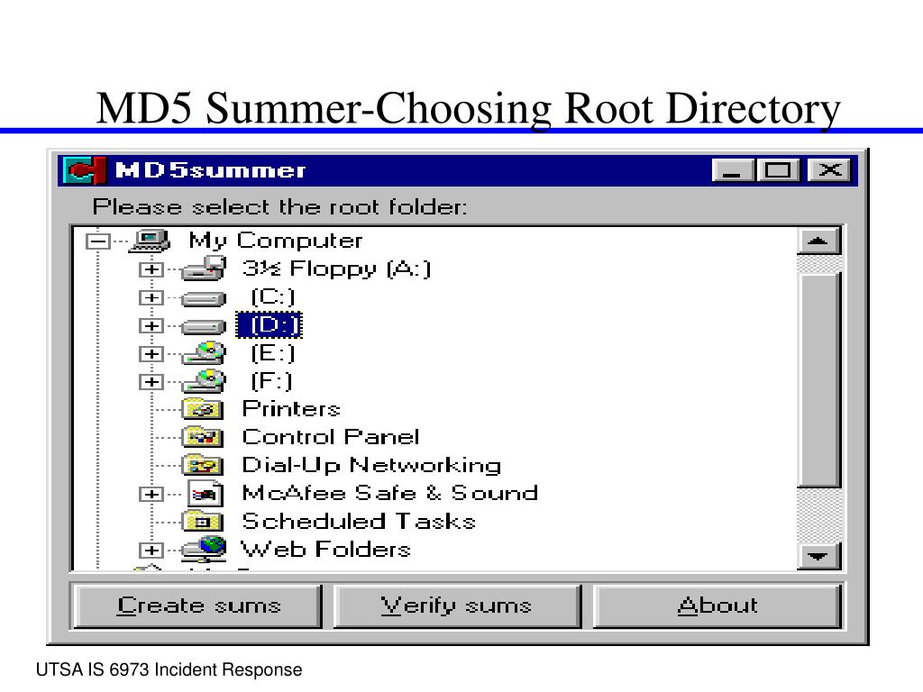Click the Create sums button
Screen dimensions: 923x692
(x=197, y=605)
